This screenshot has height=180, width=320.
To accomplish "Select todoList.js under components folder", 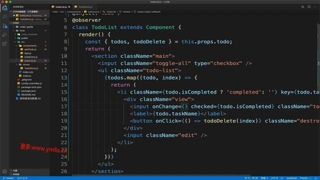I will click(x=30, y=61).
